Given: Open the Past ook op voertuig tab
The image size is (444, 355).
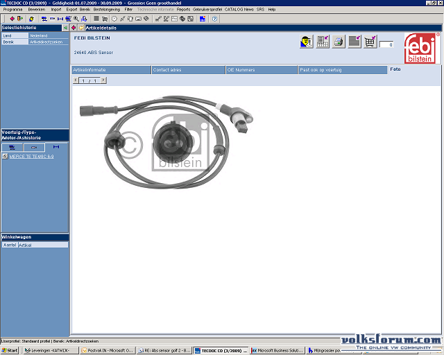Looking at the screenshot, I should [x=343, y=70].
